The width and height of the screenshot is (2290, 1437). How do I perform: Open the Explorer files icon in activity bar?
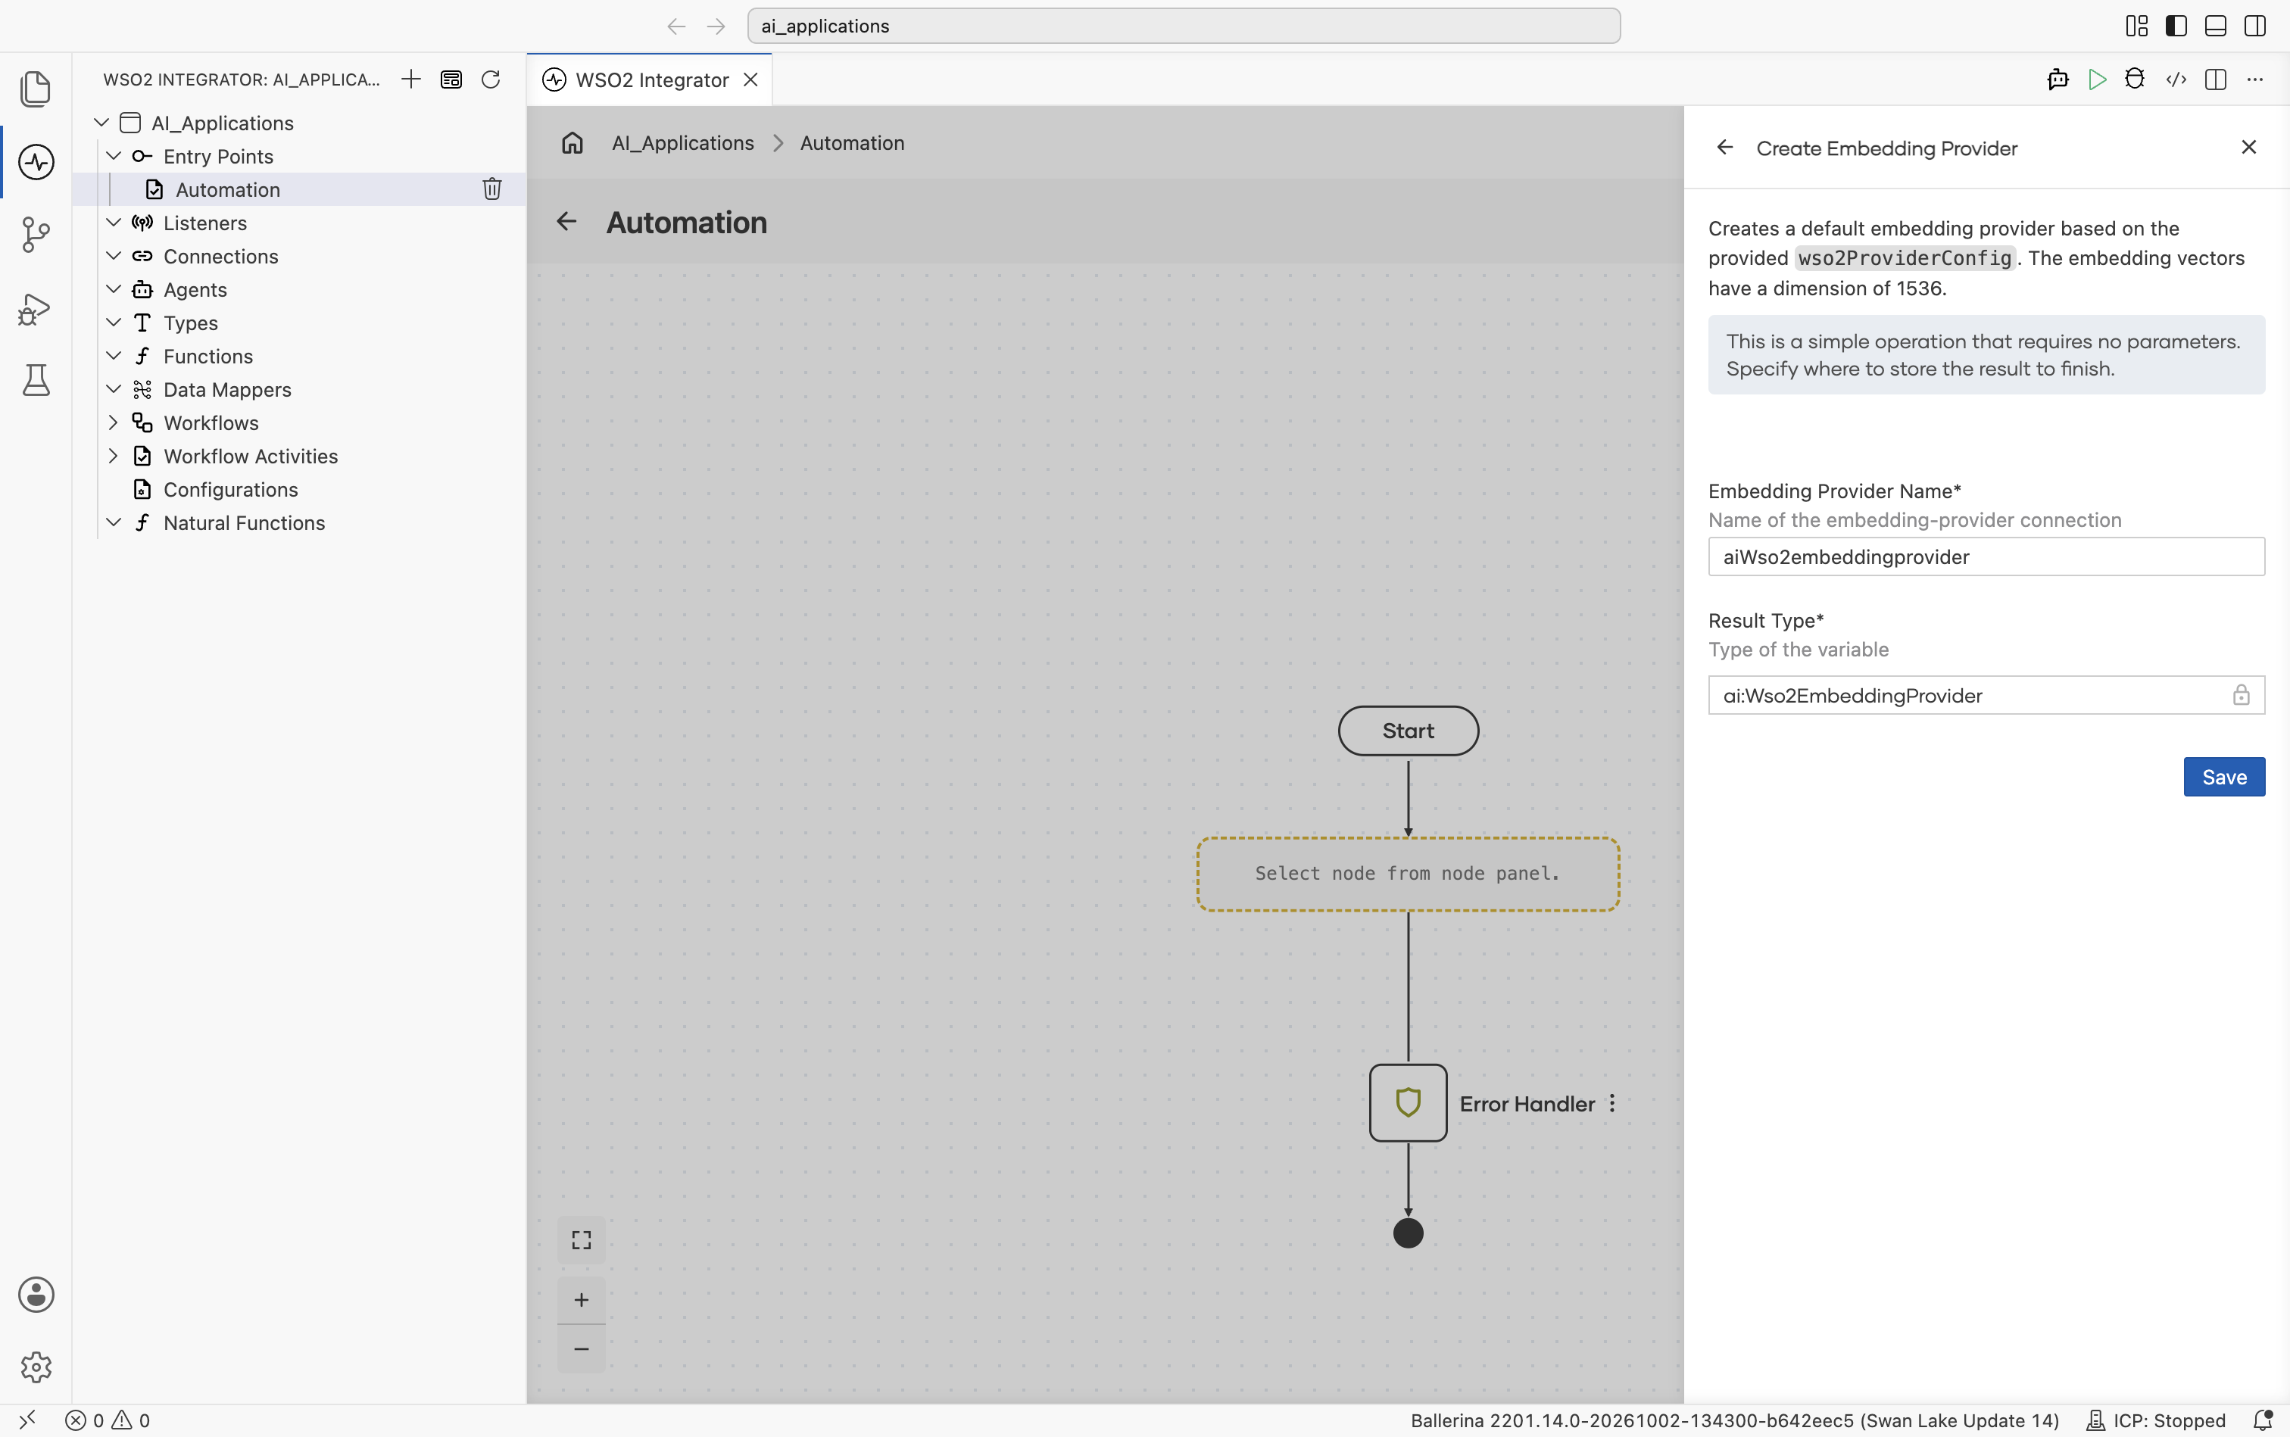(36, 89)
